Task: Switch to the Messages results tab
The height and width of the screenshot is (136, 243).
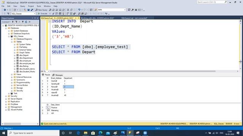Action: tap(57, 75)
